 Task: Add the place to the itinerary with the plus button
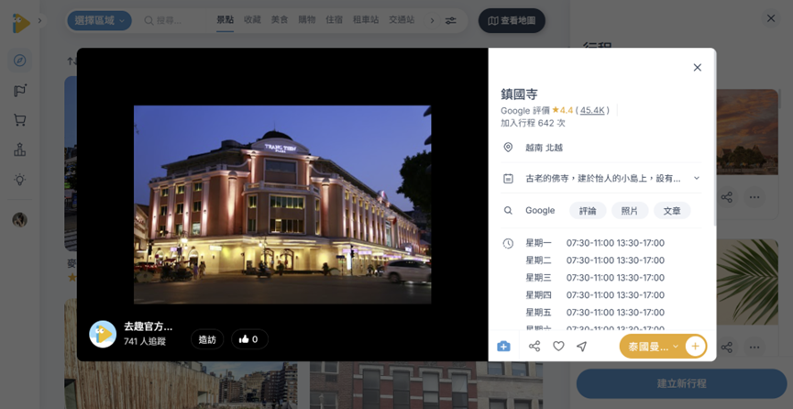pos(696,347)
